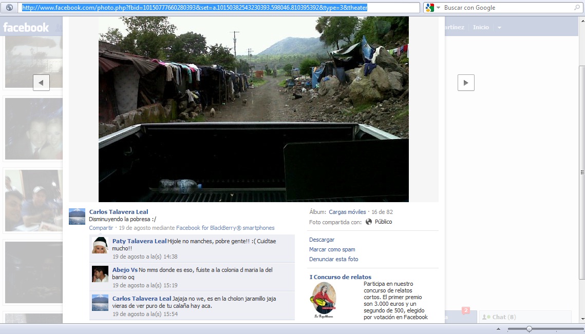Click the zoom slider handle in status bar
585x334 pixels.
tap(529, 329)
